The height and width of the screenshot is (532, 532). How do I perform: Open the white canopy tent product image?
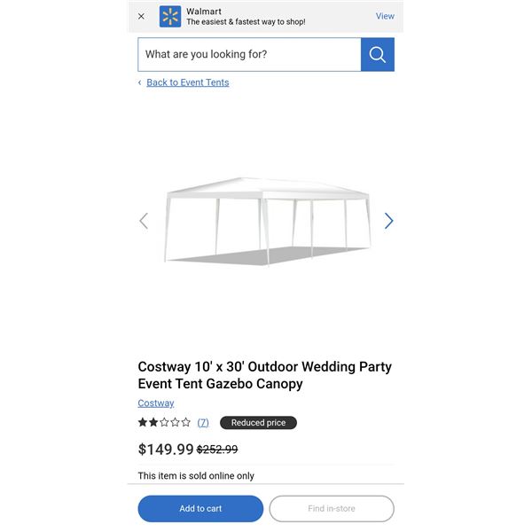coord(266,220)
